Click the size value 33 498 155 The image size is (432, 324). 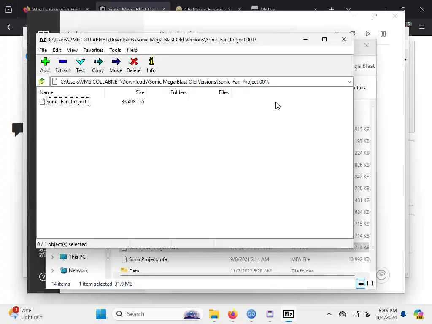coord(133,102)
